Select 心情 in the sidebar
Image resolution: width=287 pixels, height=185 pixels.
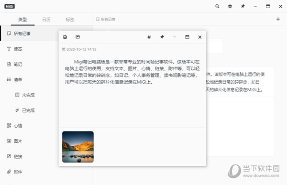[29, 126]
